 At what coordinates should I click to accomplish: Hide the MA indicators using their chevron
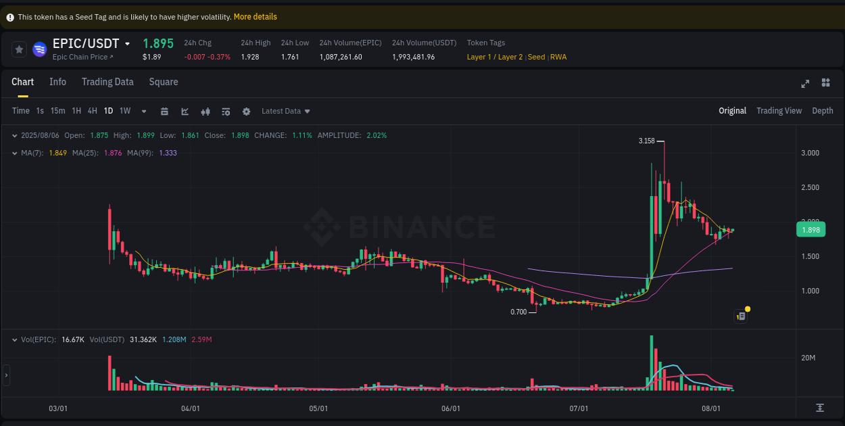(15, 153)
